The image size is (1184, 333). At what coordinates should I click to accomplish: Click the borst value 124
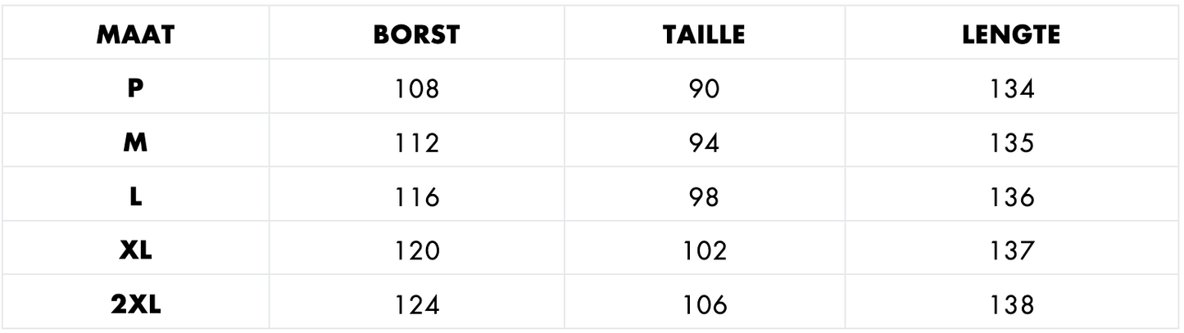[416, 306]
